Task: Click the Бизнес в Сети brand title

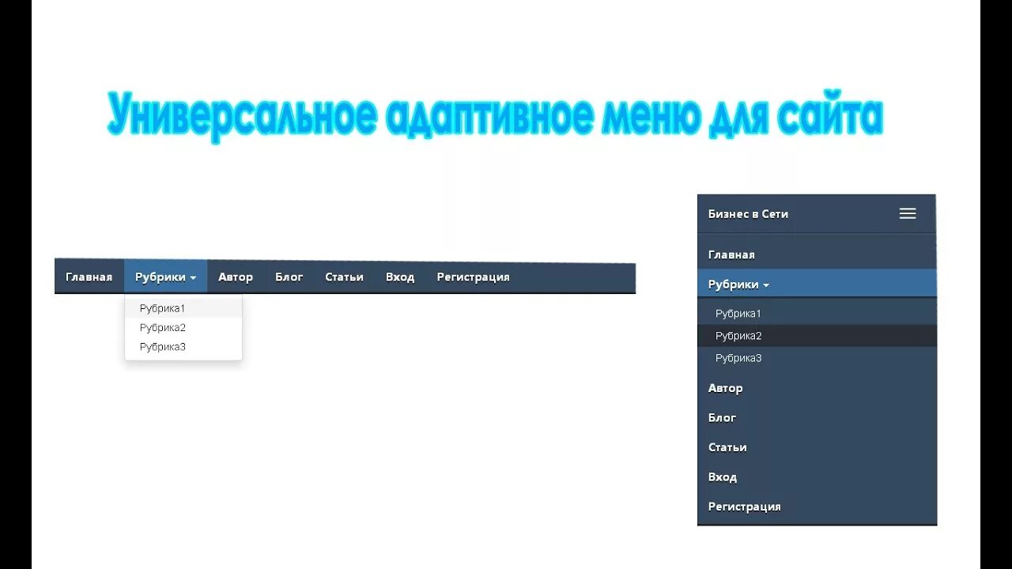Action: click(x=748, y=213)
